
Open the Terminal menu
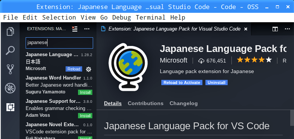(150, 17)
